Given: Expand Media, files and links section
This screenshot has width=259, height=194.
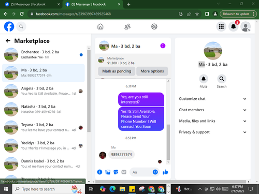Looking at the screenshot, I should click(x=213, y=121).
